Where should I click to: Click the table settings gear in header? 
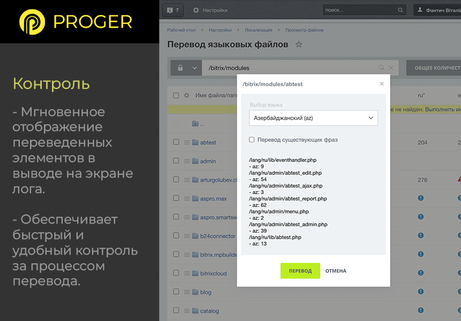[x=187, y=96]
